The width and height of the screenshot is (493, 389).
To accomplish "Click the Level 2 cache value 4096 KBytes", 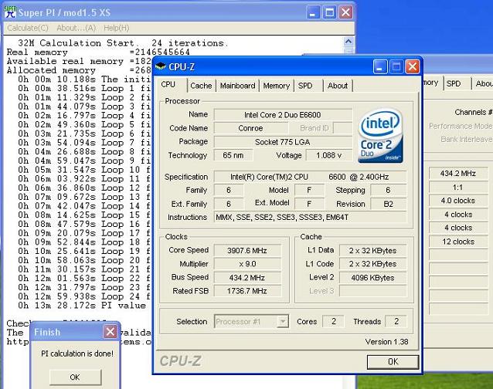I will [x=372, y=278].
